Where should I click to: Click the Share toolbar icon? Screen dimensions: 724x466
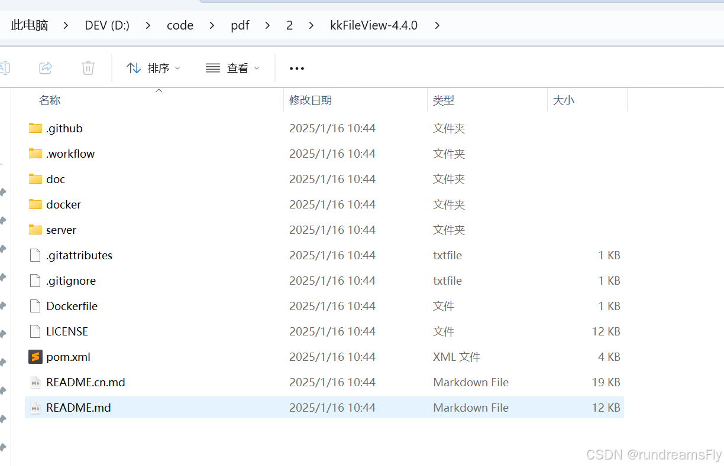[x=46, y=68]
